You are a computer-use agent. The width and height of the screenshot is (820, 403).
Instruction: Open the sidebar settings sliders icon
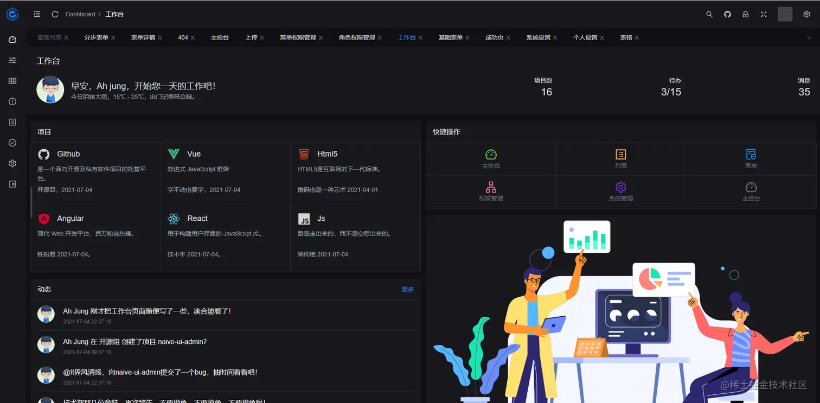pyautogui.click(x=12, y=60)
